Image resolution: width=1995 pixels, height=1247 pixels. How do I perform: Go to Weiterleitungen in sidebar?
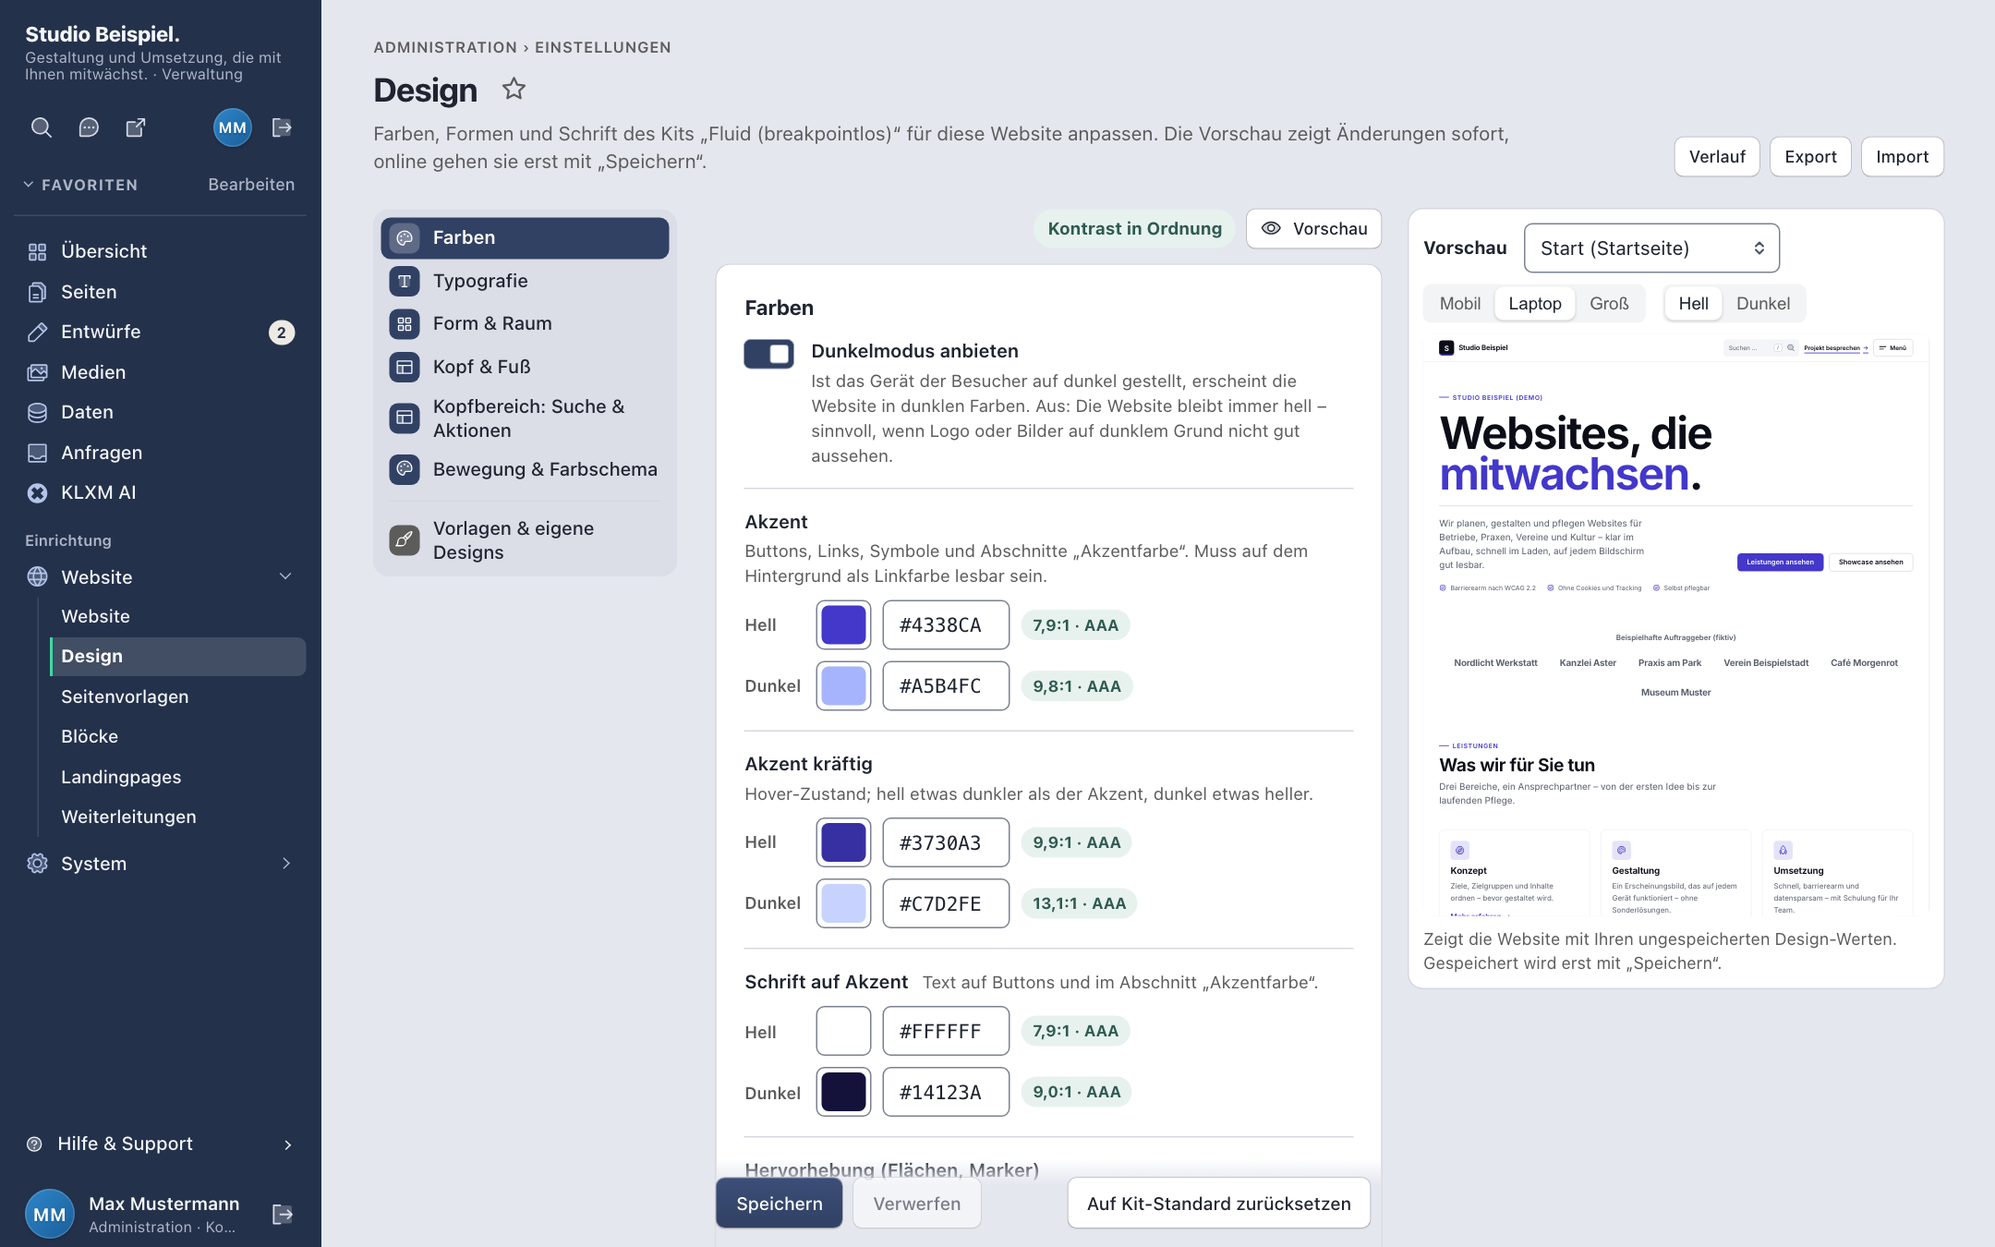(128, 817)
